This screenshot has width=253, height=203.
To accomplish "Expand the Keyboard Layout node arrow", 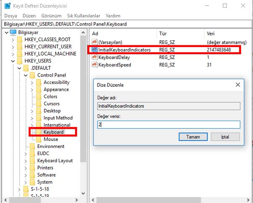I will (x=26, y=161).
